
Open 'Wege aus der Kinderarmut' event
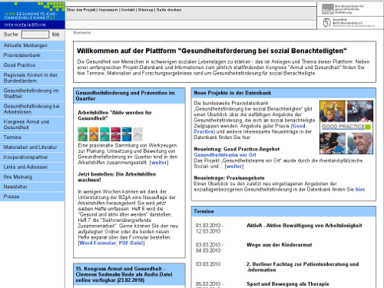click(x=280, y=245)
